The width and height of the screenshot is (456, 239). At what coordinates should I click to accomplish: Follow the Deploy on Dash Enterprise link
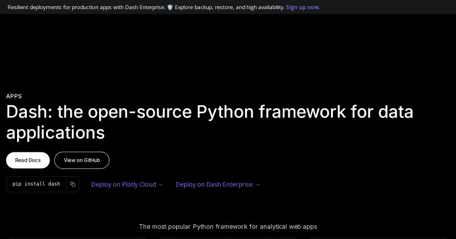pos(218,184)
